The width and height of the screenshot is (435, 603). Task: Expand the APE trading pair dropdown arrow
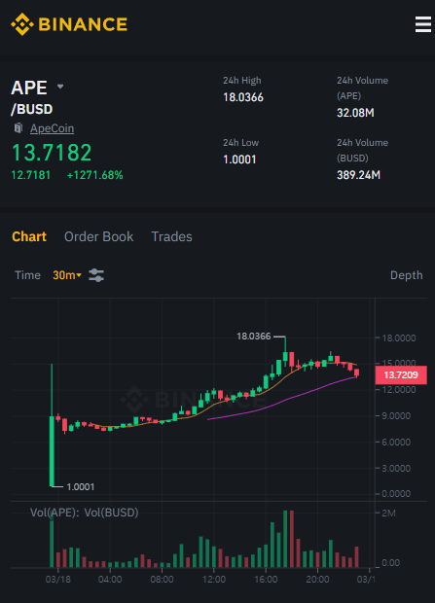click(60, 87)
